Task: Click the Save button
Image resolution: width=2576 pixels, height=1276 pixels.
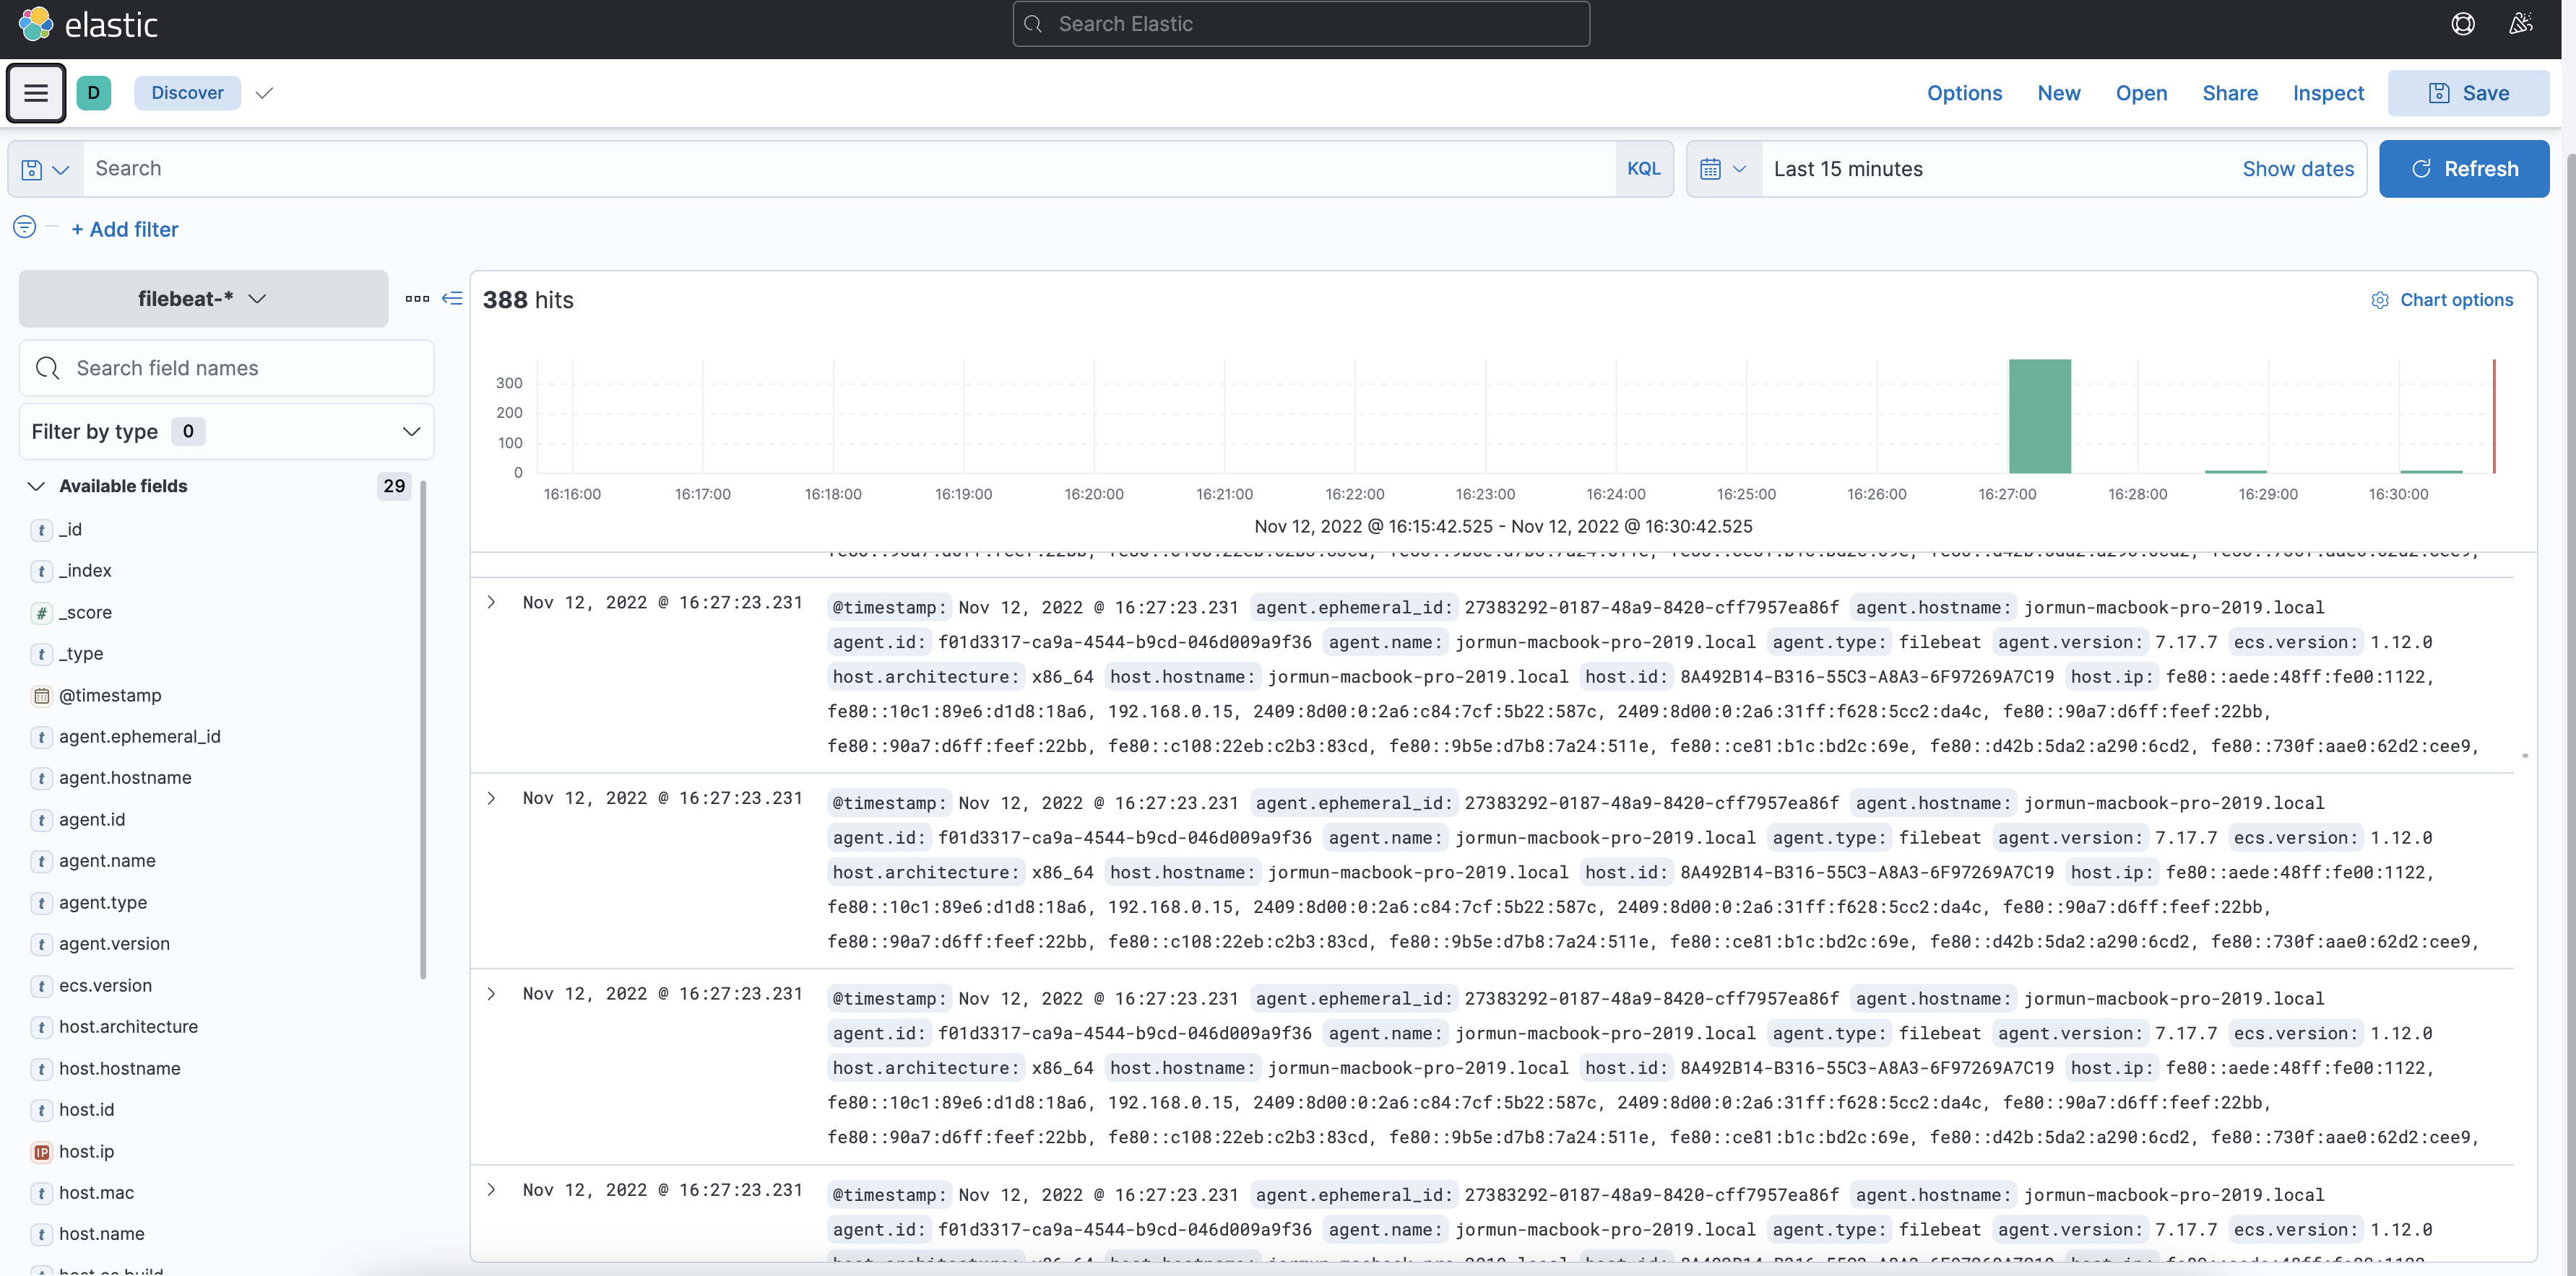Action: pyautogui.click(x=2468, y=93)
